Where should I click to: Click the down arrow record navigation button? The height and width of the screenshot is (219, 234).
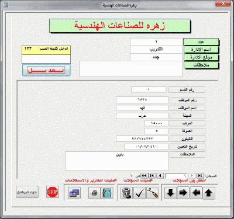171,193
